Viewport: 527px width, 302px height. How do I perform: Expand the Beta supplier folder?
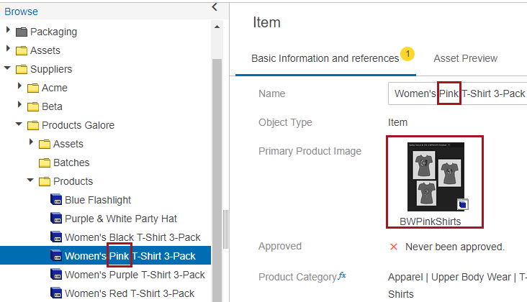point(19,106)
